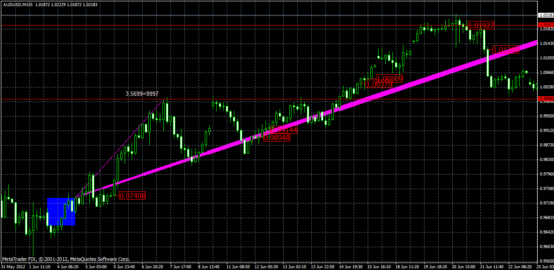Select the 1.01280 price tag on chart
Viewport: 554px width, 270px height.
pos(504,51)
